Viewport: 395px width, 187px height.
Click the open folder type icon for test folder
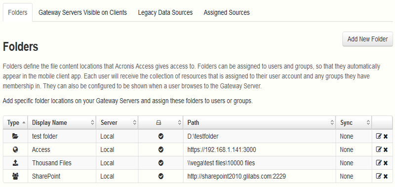pos(15,136)
